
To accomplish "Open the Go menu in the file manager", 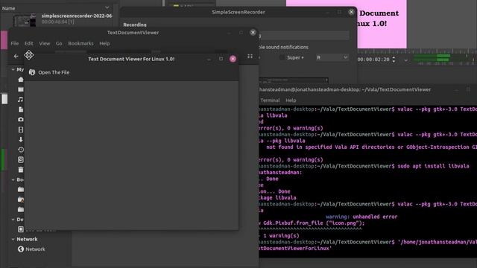I will [x=59, y=43].
